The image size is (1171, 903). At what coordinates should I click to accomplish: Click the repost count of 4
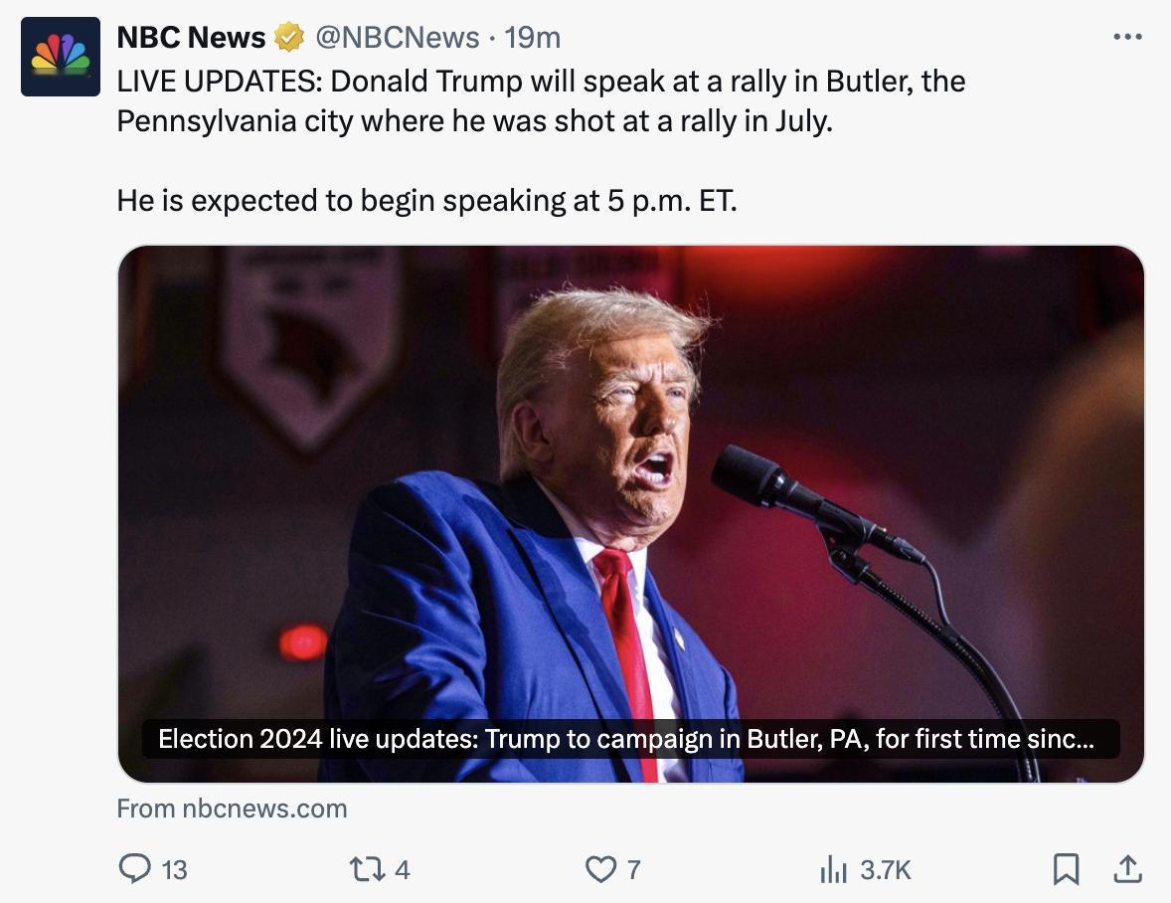pyautogui.click(x=402, y=870)
